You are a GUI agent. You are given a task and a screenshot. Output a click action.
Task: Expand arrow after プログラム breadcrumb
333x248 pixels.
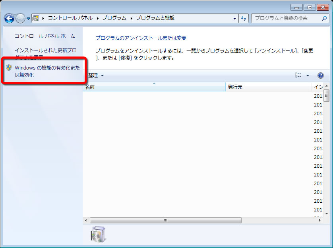pos(131,18)
